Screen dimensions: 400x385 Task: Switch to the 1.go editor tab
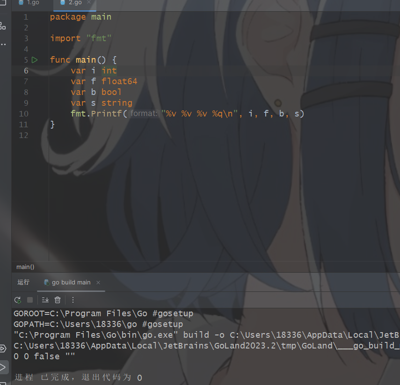(x=29, y=3)
